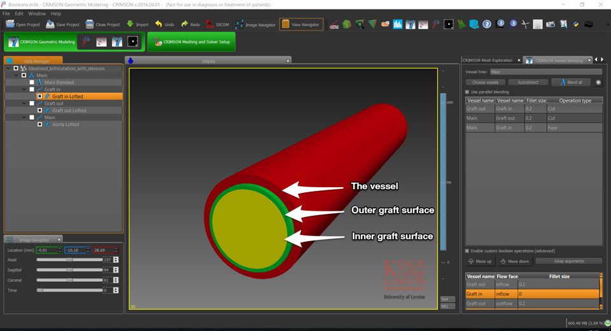Click the Undo arrow icon
This screenshot has height=331, width=611.
158,24
